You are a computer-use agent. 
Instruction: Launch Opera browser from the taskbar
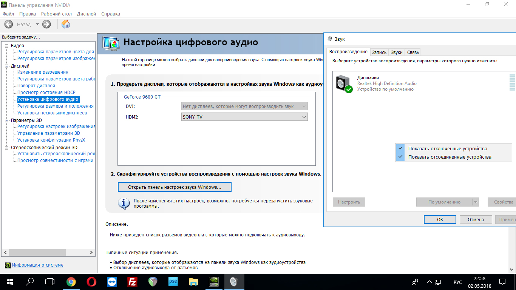click(x=91, y=282)
